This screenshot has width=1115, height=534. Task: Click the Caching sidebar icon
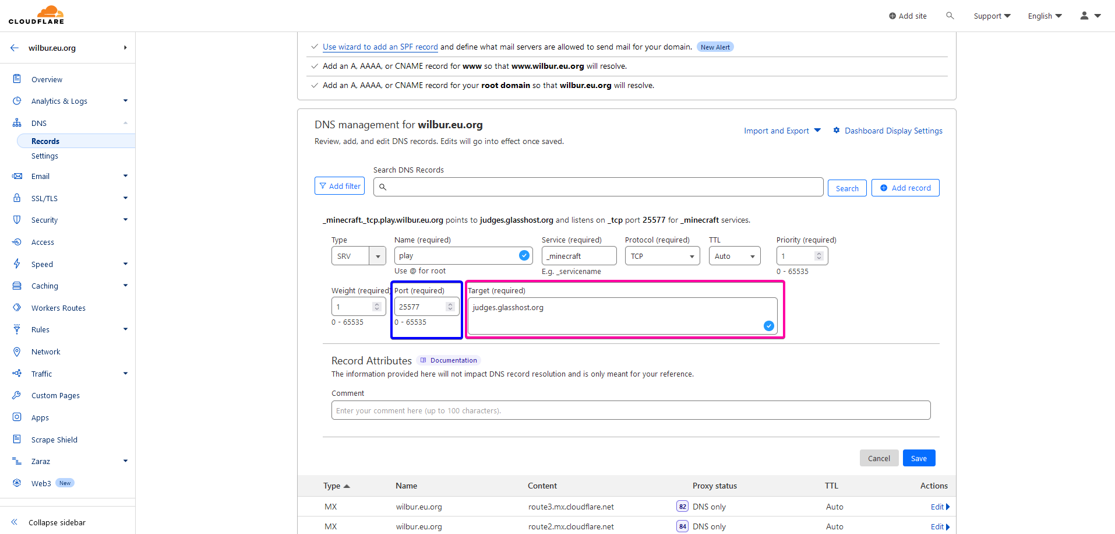coord(17,286)
